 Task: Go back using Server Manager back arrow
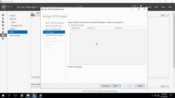pyautogui.click(x=4, y=7)
